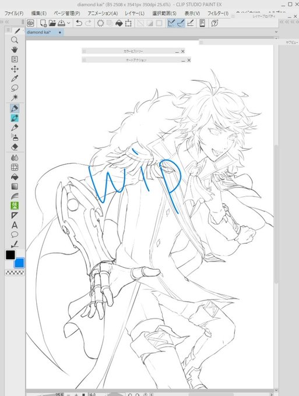Select the Eyedropper tool
This screenshot has width=299, height=396.
[x=15, y=79]
